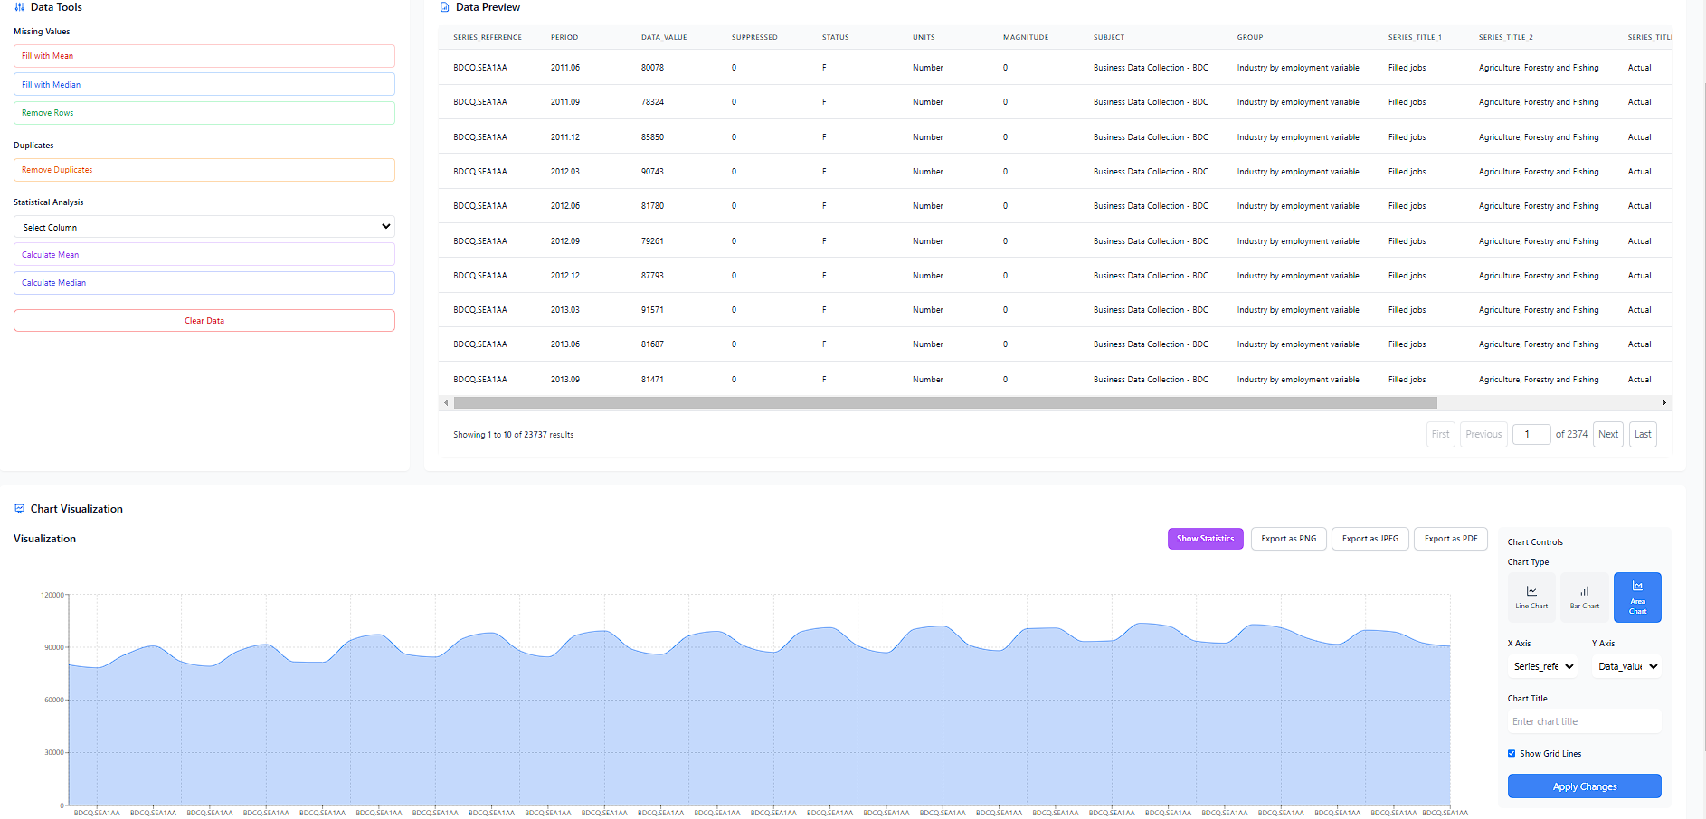The image size is (1706, 819).
Task: Go to the Next results page
Action: point(1608,434)
